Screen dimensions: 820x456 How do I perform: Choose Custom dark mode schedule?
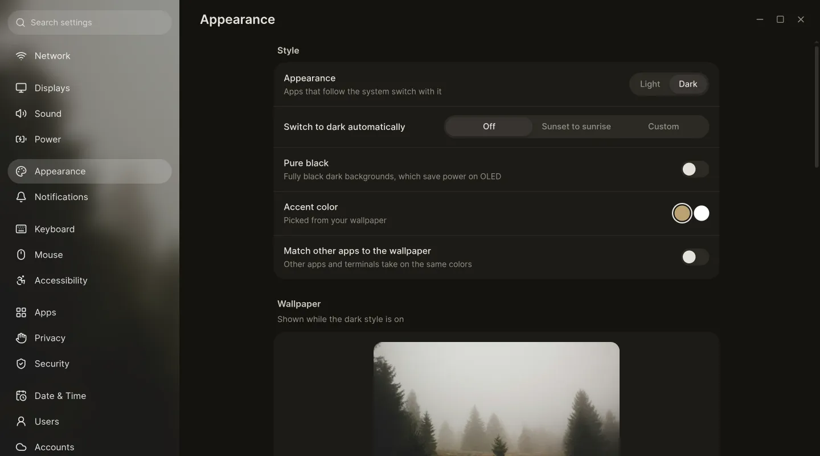click(663, 127)
